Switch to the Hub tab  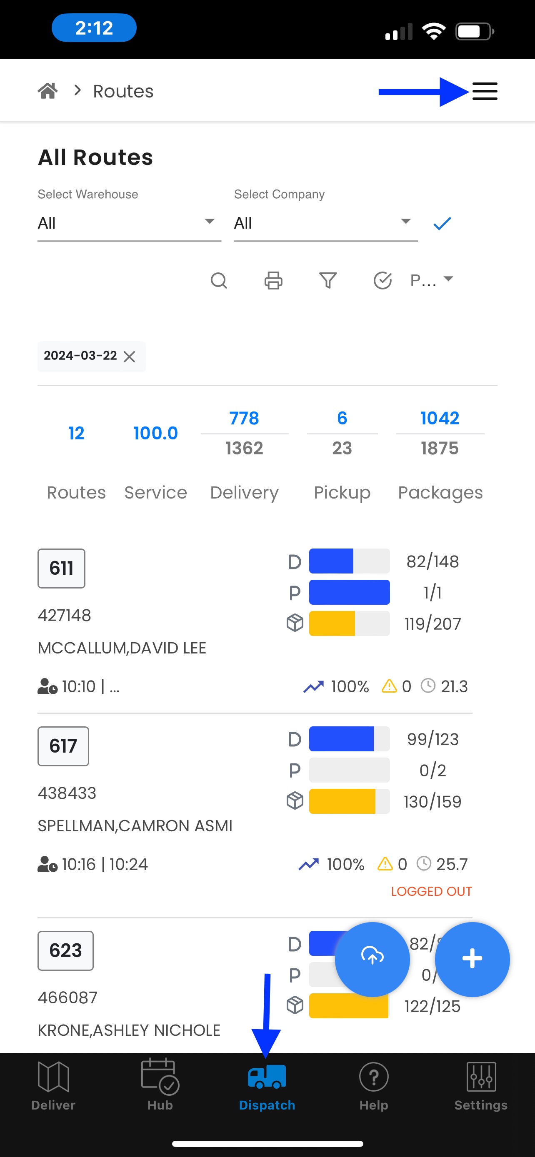(160, 1086)
